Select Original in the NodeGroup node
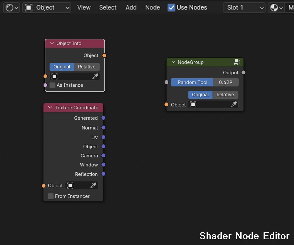 point(200,95)
